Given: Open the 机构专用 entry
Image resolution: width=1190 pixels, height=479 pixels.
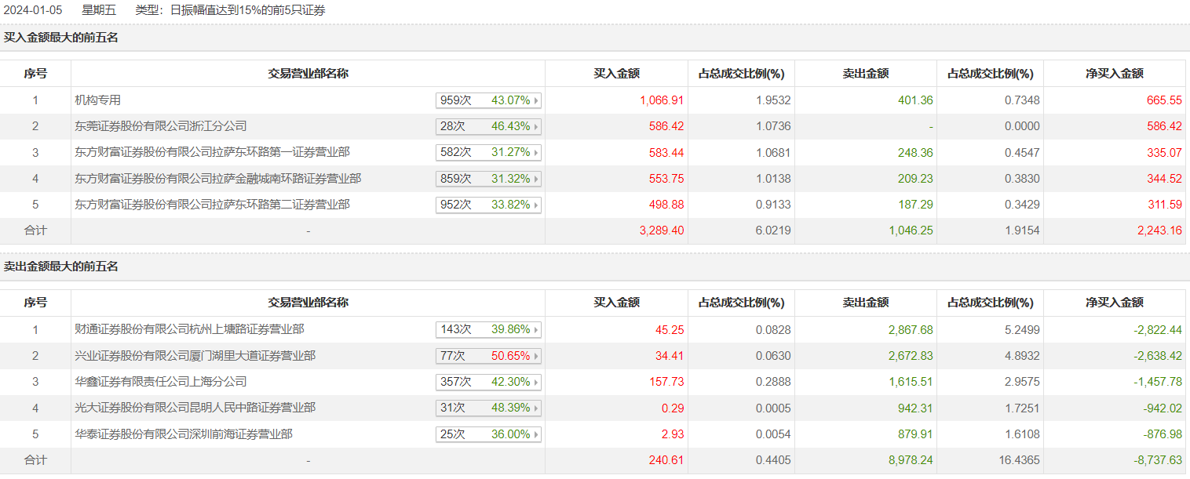Looking at the screenshot, I should click(98, 100).
